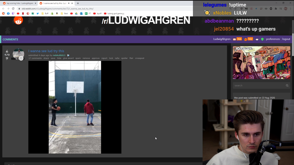Image resolution: width=294 pixels, height=165 pixels.
Task: Open the layoff YouTube bookmark
Action: [x=97, y=13]
